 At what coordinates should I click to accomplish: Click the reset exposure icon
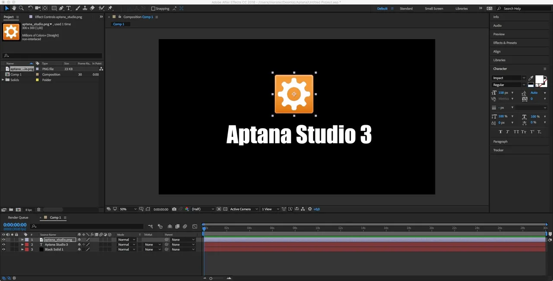310,209
